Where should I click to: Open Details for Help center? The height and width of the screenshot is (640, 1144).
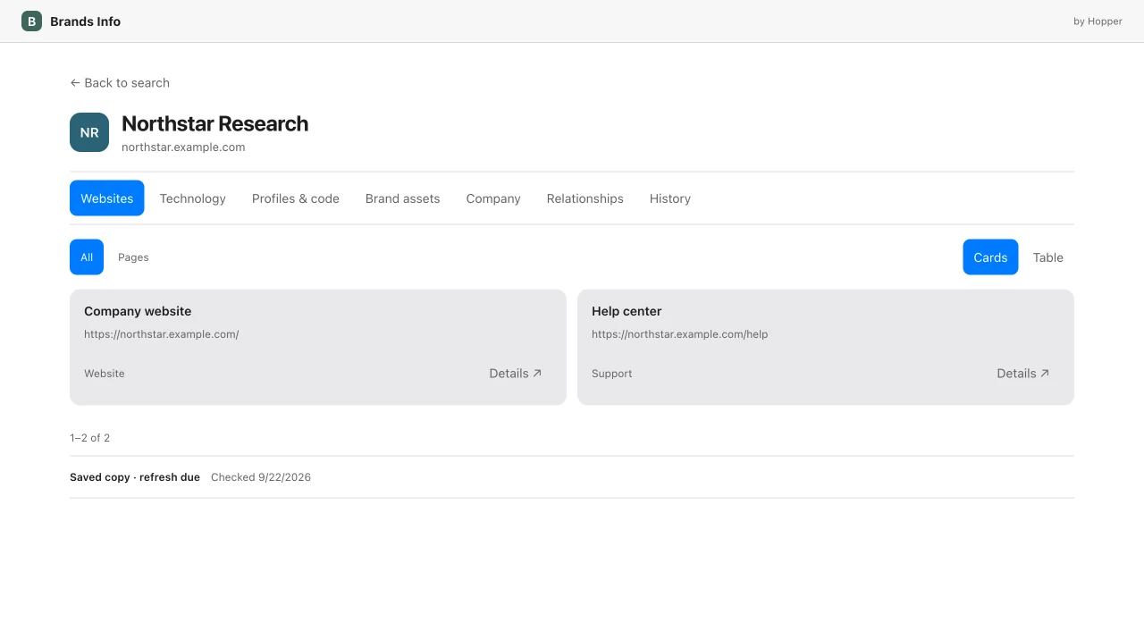click(x=1023, y=374)
